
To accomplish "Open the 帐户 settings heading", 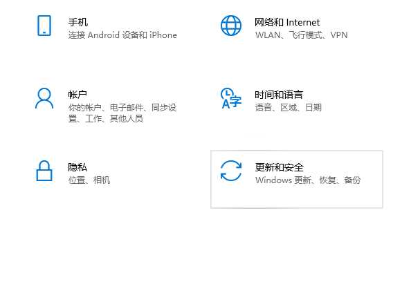I will click(x=77, y=95).
